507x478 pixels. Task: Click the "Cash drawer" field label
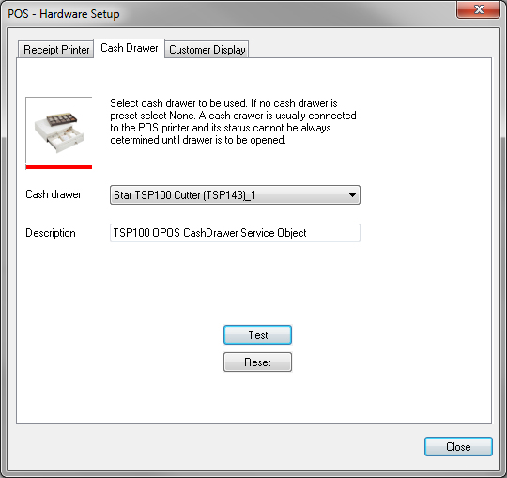point(54,194)
